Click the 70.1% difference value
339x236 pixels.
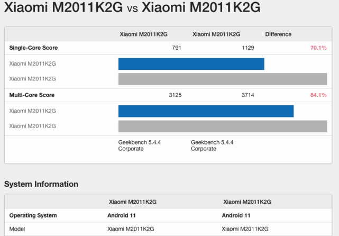coord(318,48)
